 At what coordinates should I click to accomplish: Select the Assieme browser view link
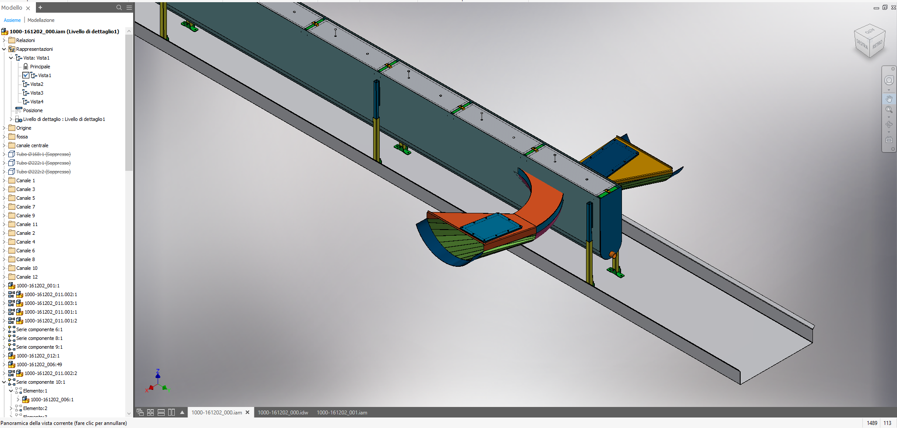coord(12,20)
